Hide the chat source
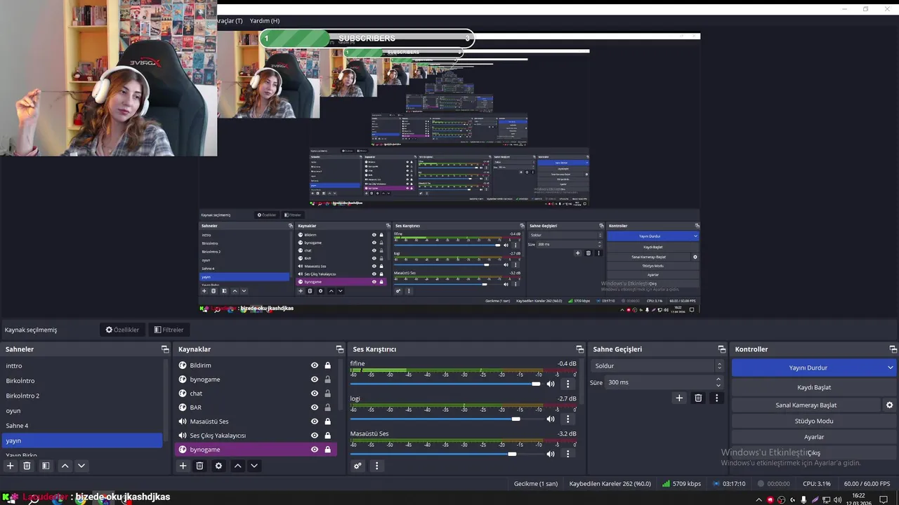The width and height of the screenshot is (899, 505). (x=315, y=393)
